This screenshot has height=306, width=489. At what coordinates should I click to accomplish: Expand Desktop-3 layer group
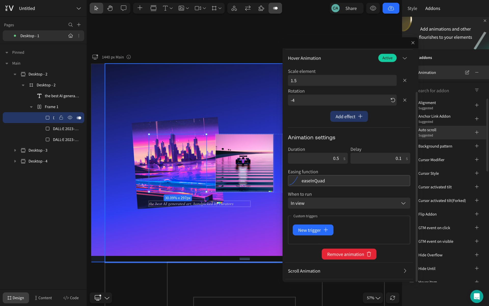[15, 150]
